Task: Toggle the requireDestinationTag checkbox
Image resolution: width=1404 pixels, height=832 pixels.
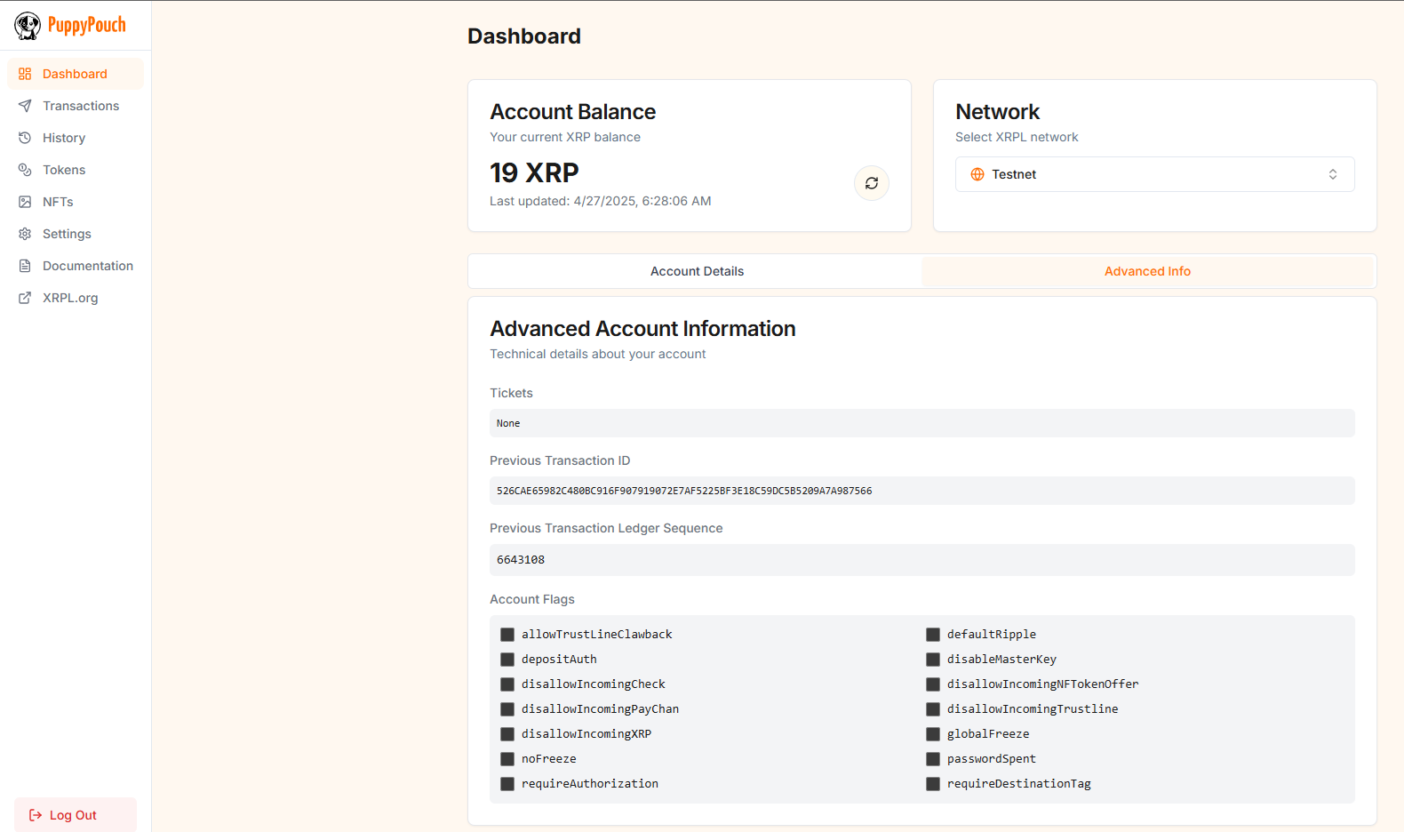Action: pos(933,784)
